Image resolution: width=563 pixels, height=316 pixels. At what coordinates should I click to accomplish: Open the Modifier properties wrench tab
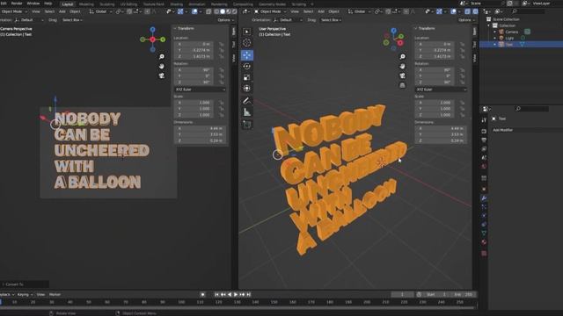coord(484,198)
